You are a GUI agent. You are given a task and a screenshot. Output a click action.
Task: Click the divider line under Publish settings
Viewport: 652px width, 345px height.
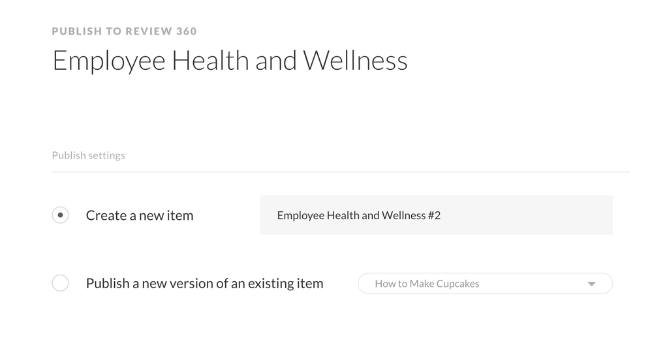pyautogui.click(x=339, y=172)
